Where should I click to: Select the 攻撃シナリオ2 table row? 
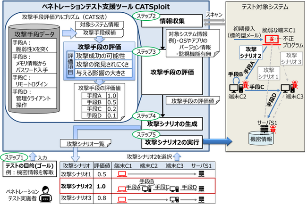coord(137,186)
